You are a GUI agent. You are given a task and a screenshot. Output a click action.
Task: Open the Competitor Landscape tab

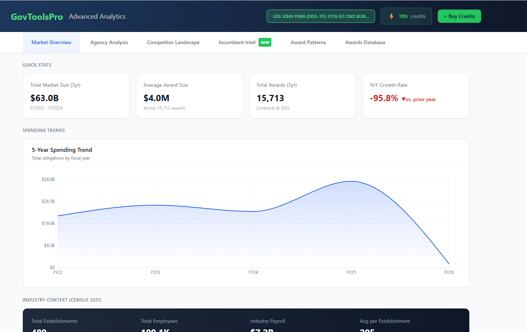pyautogui.click(x=173, y=42)
